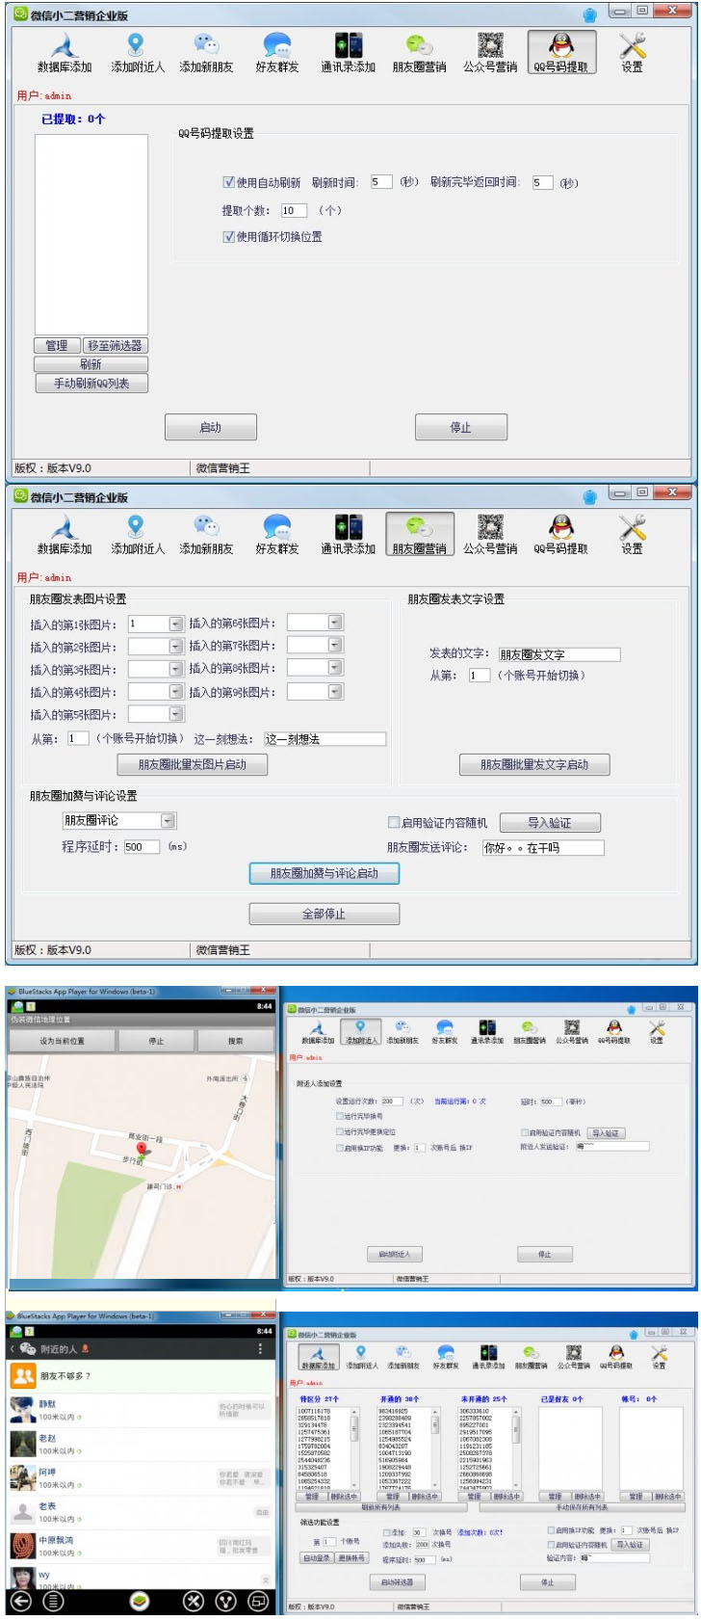The height and width of the screenshot is (1620, 701).
Task: Enable 启用验证内容随机 in the 朋友圈加赞与评论设置 section
Action: coord(393,822)
